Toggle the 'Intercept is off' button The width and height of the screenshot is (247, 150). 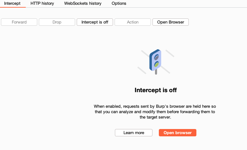coord(95,22)
